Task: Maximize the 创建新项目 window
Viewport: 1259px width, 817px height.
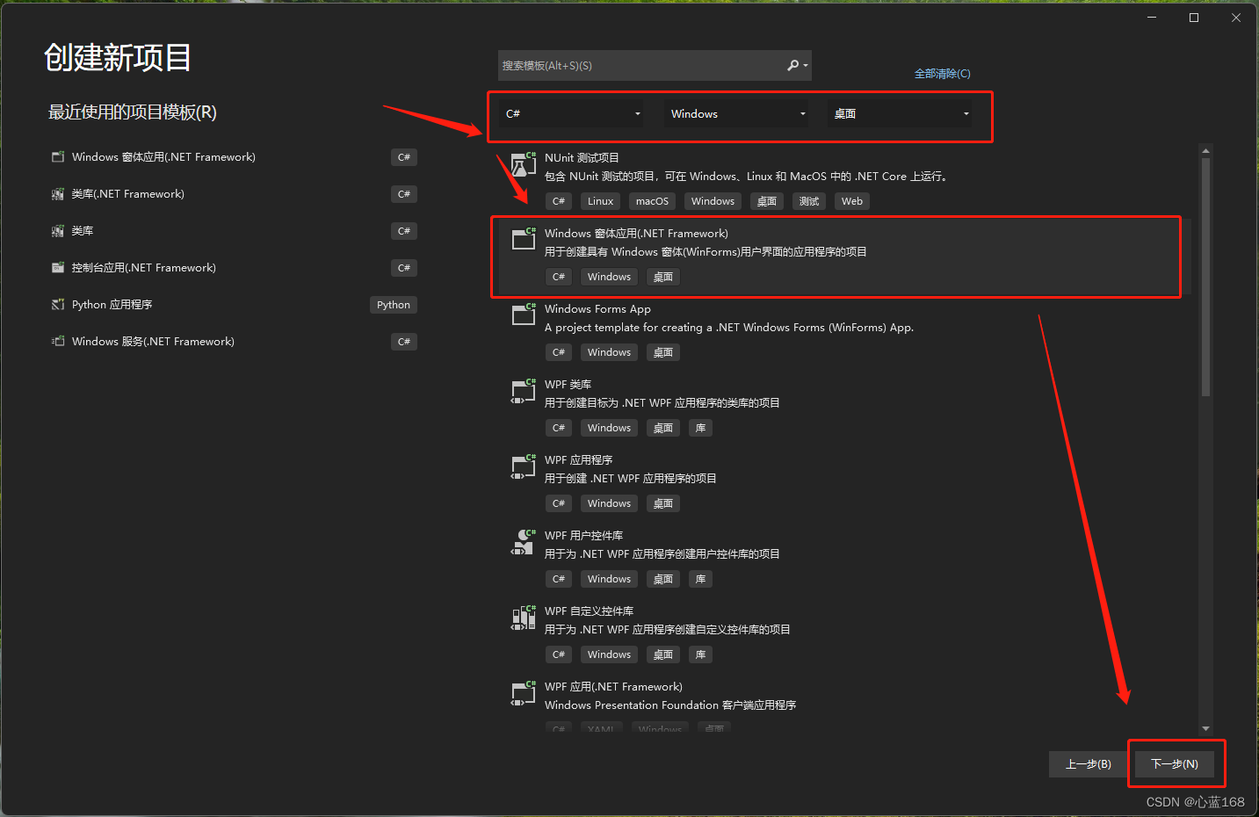Action: 1194,18
